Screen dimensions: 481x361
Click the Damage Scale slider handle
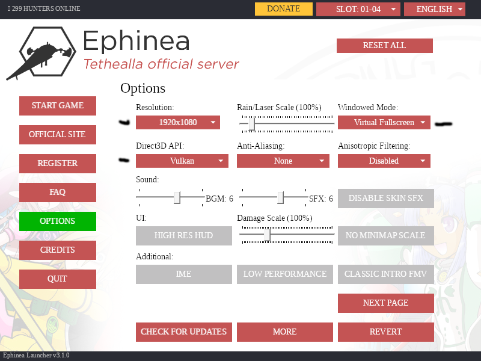(268, 235)
